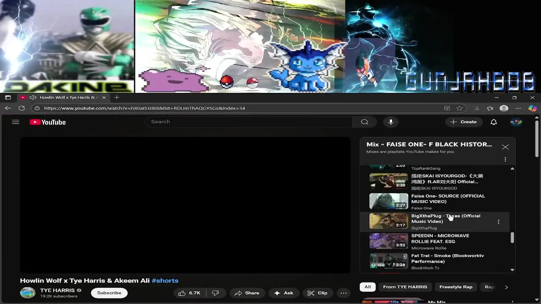
Task: Close the Mix playlist panel
Action: pos(505,147)
